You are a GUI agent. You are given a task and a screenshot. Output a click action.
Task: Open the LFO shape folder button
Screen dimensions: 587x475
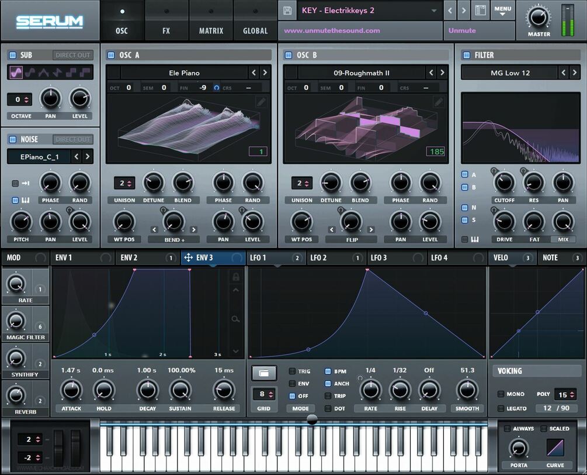[264, 373]
